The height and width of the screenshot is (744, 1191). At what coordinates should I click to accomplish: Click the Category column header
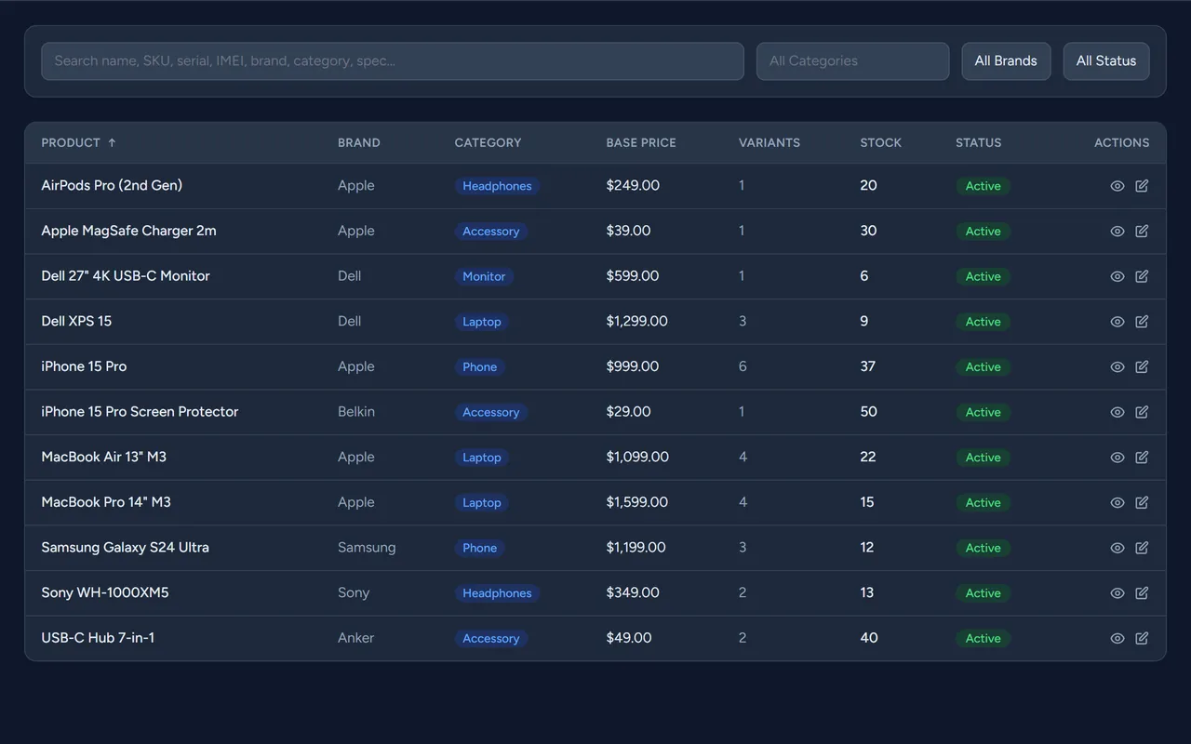click(x=488, y=143)
